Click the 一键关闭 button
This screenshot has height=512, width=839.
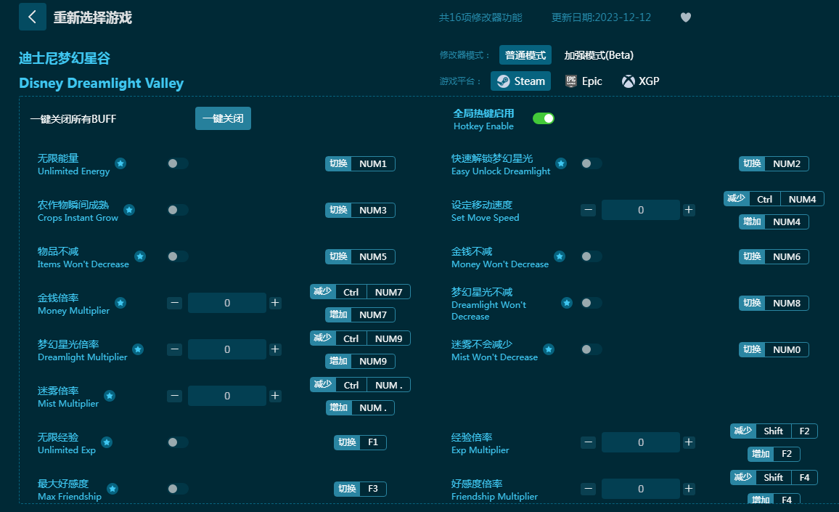[223, 118]
